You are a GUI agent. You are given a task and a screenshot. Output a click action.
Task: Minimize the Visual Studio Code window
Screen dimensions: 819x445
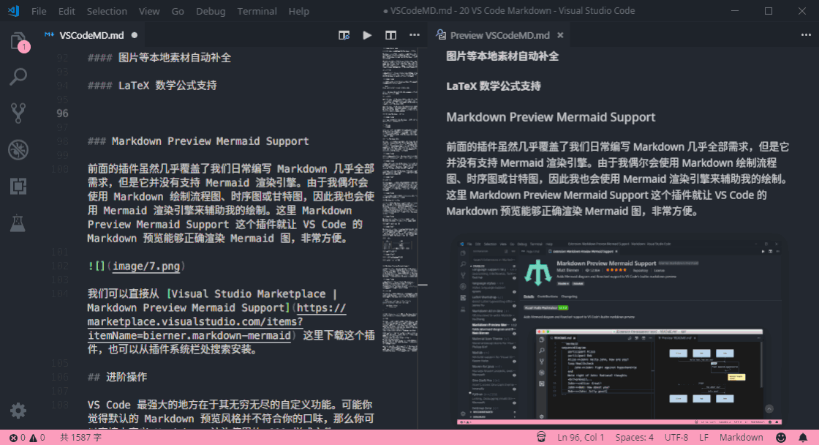pyautogui.click(x=735, y=11)
